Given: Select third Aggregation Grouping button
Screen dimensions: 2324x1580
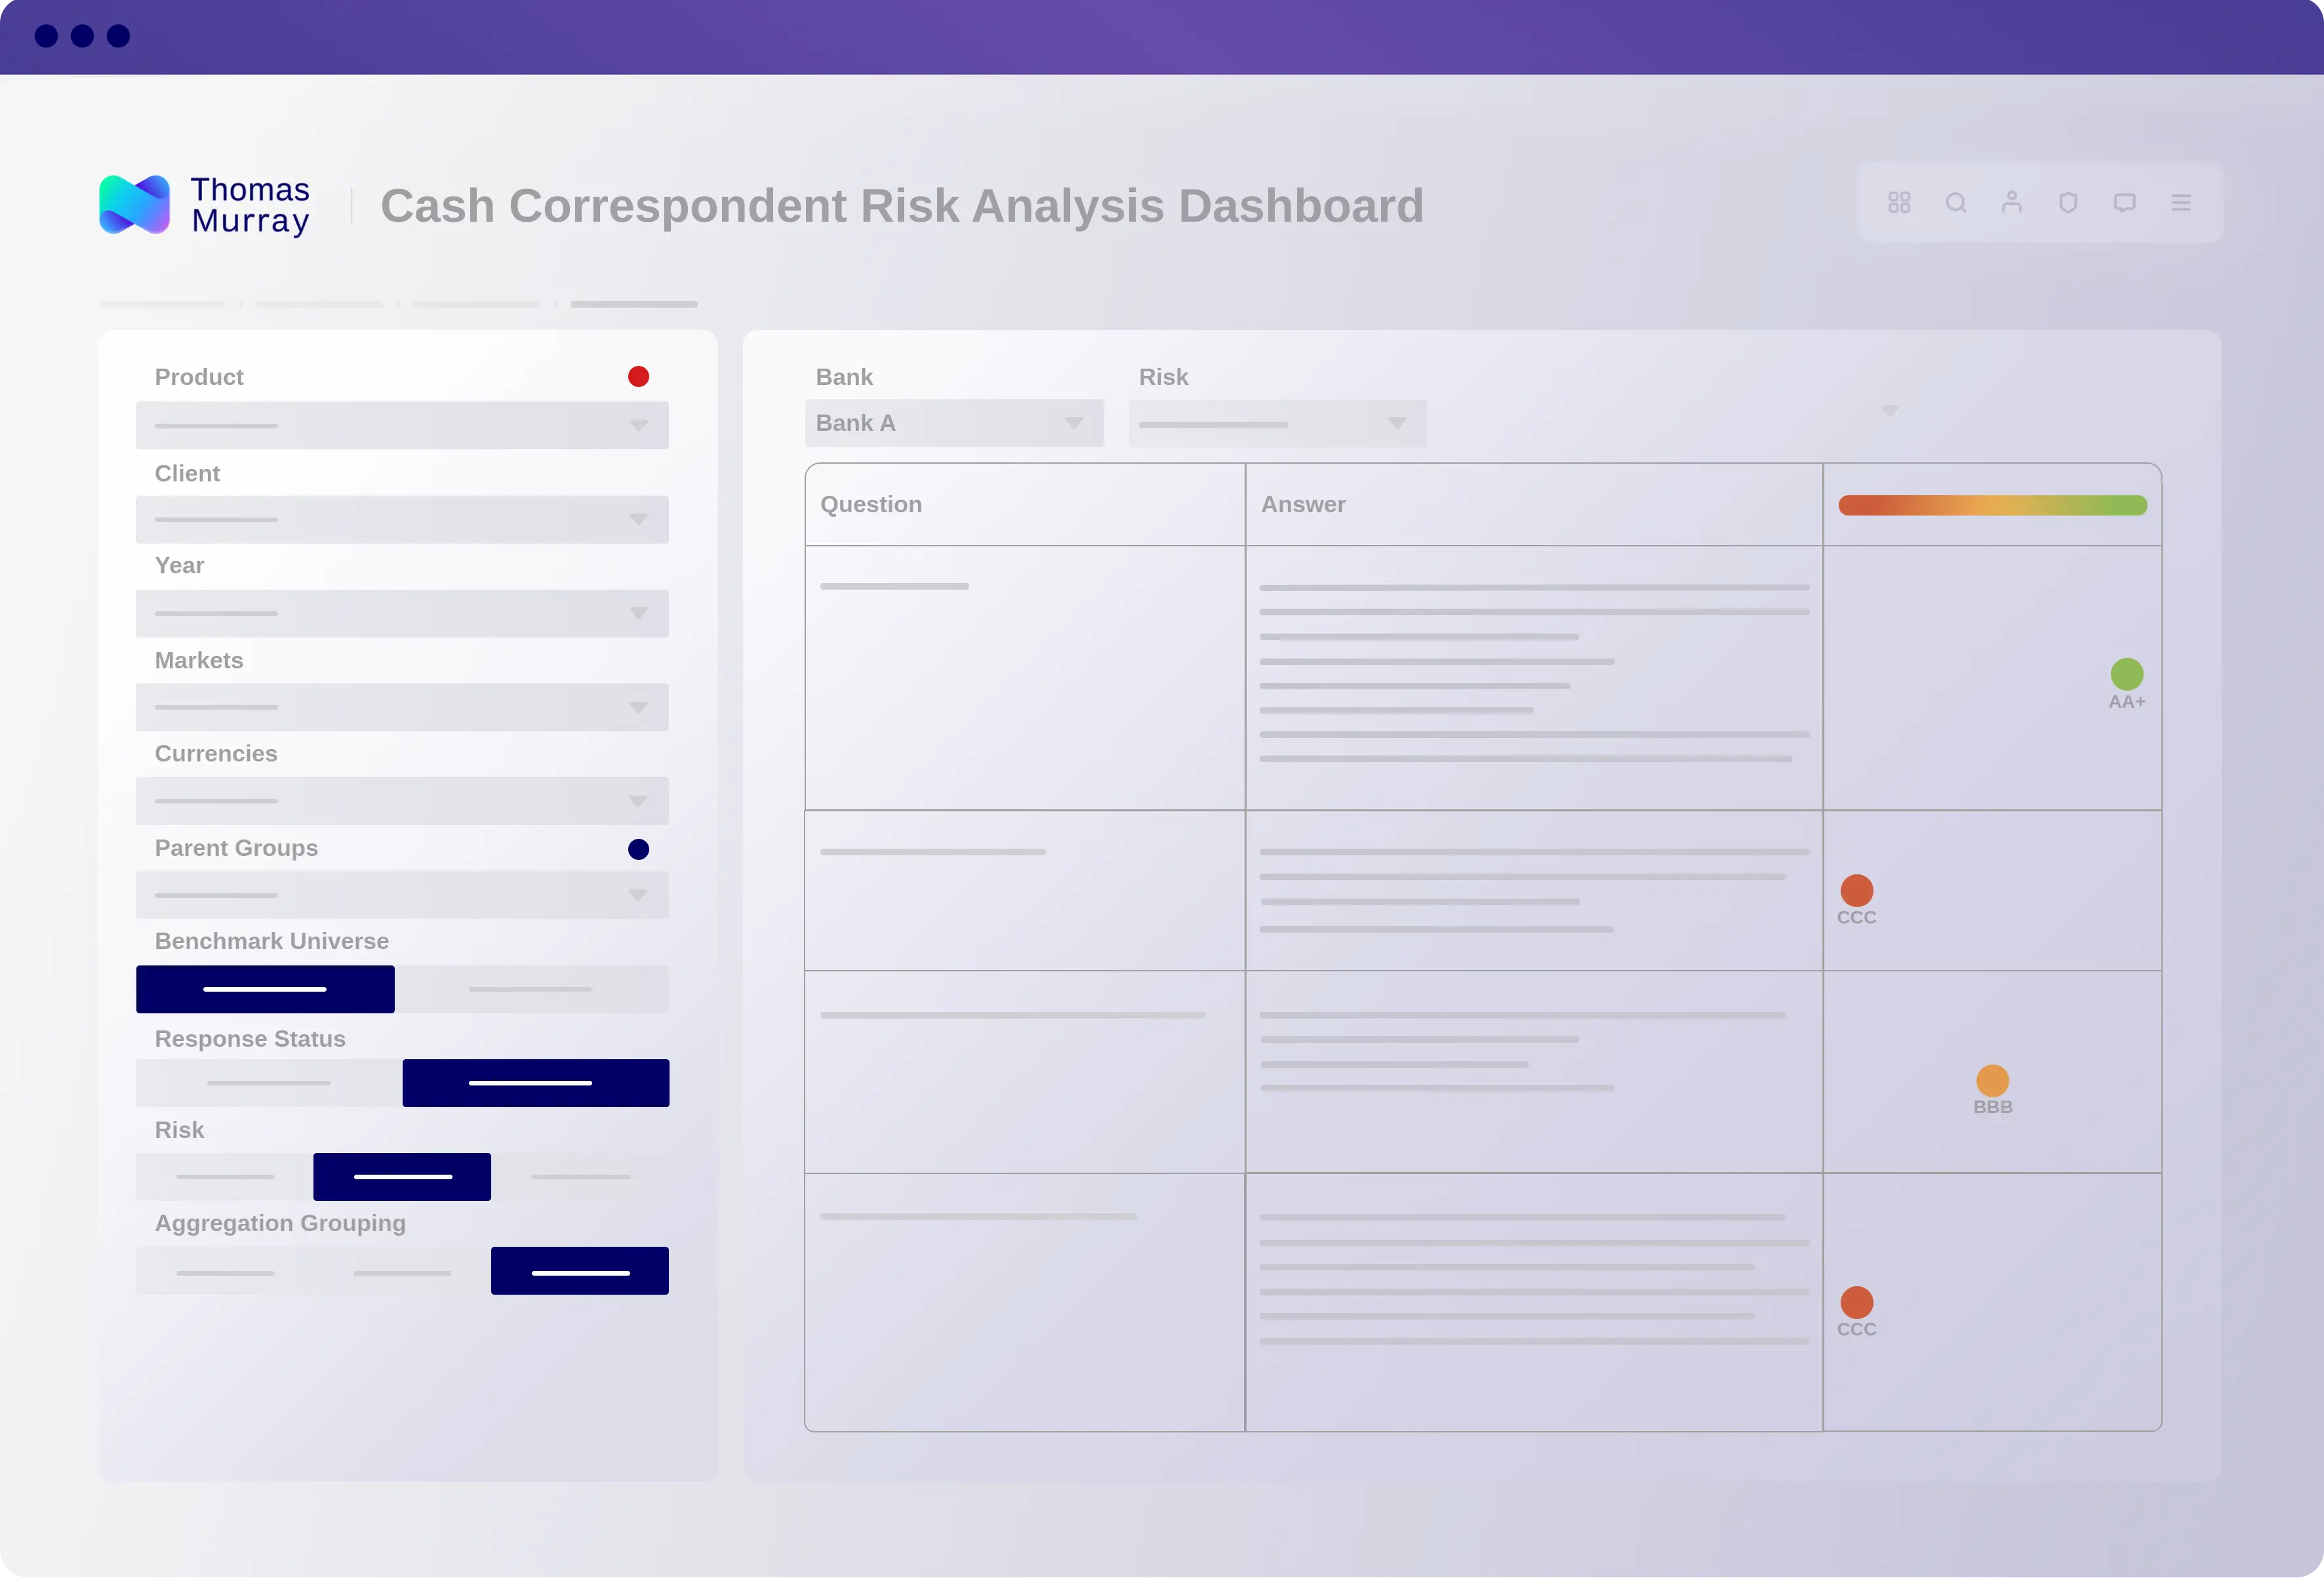Looking at the screenshot, I should [579, 1271].
